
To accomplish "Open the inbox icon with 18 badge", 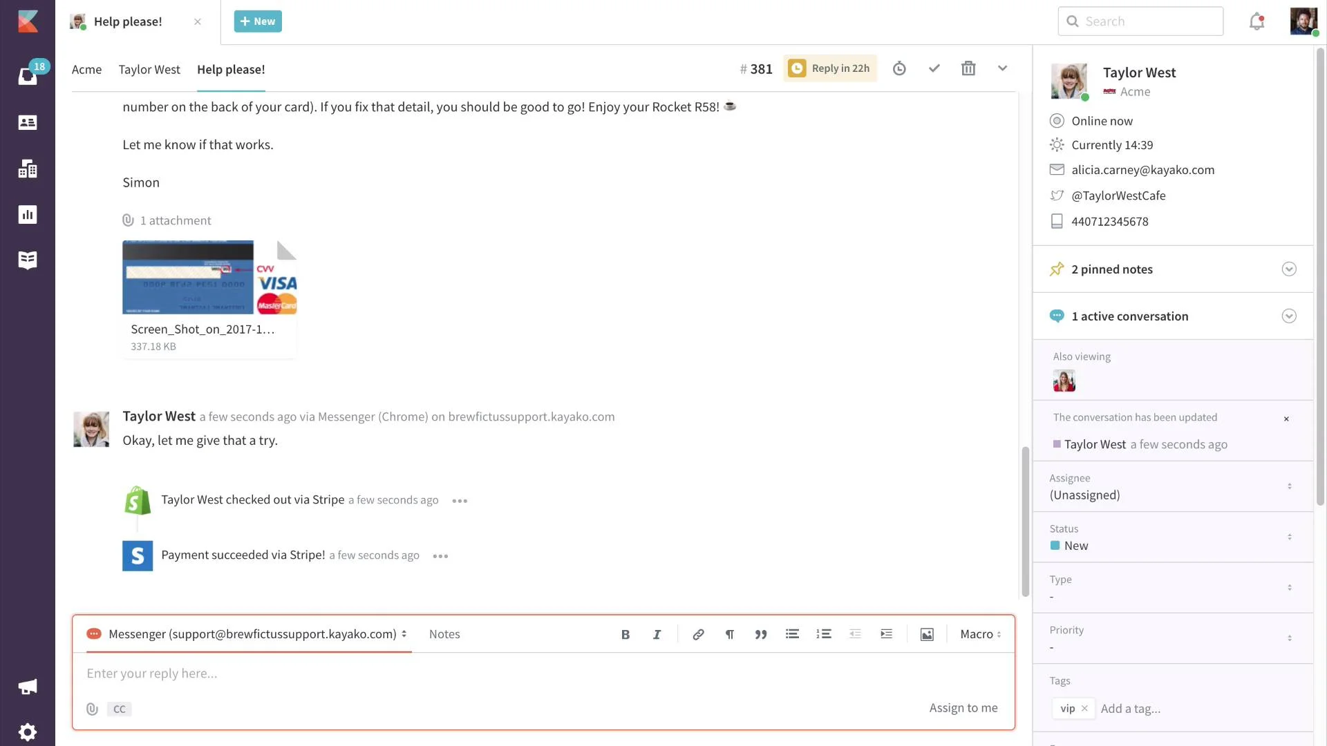I will [28, 75].
